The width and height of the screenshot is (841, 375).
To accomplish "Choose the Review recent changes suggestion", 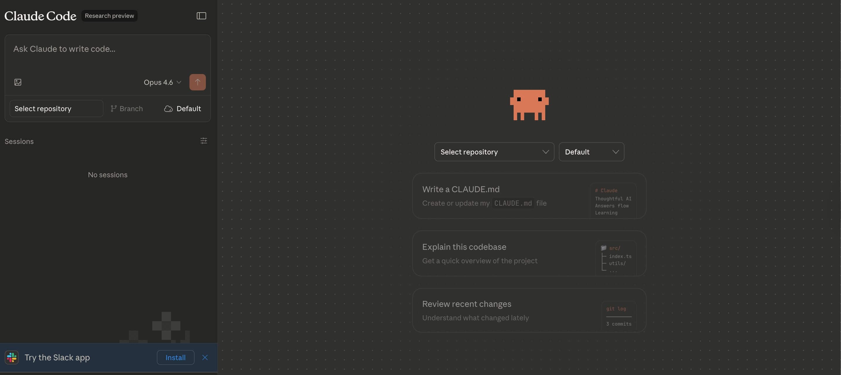I will pos(529,310).
